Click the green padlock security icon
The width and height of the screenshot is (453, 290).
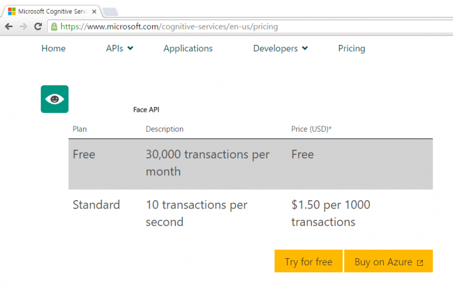coord(54,27)
